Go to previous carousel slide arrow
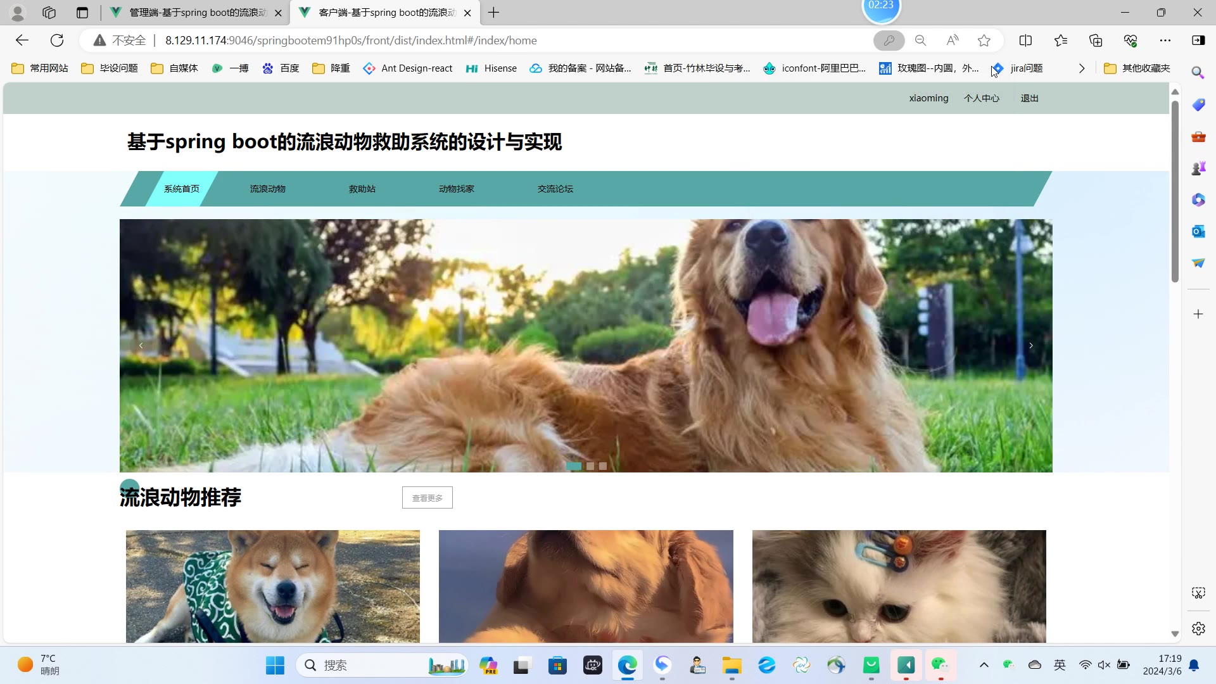Screen dimensions: 1216x684 point(141,346)
